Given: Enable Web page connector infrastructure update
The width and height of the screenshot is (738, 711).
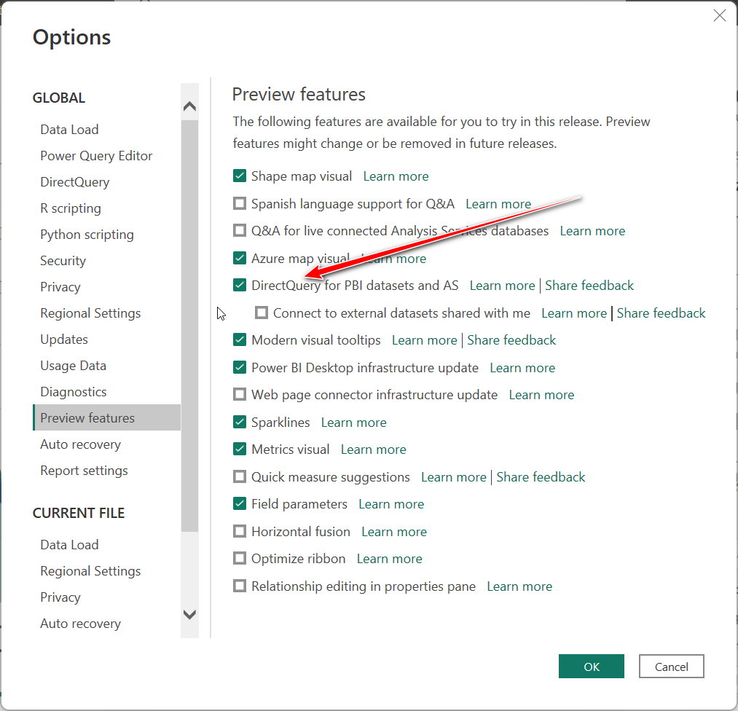Looking at the screenshot, I should [240, 394].
